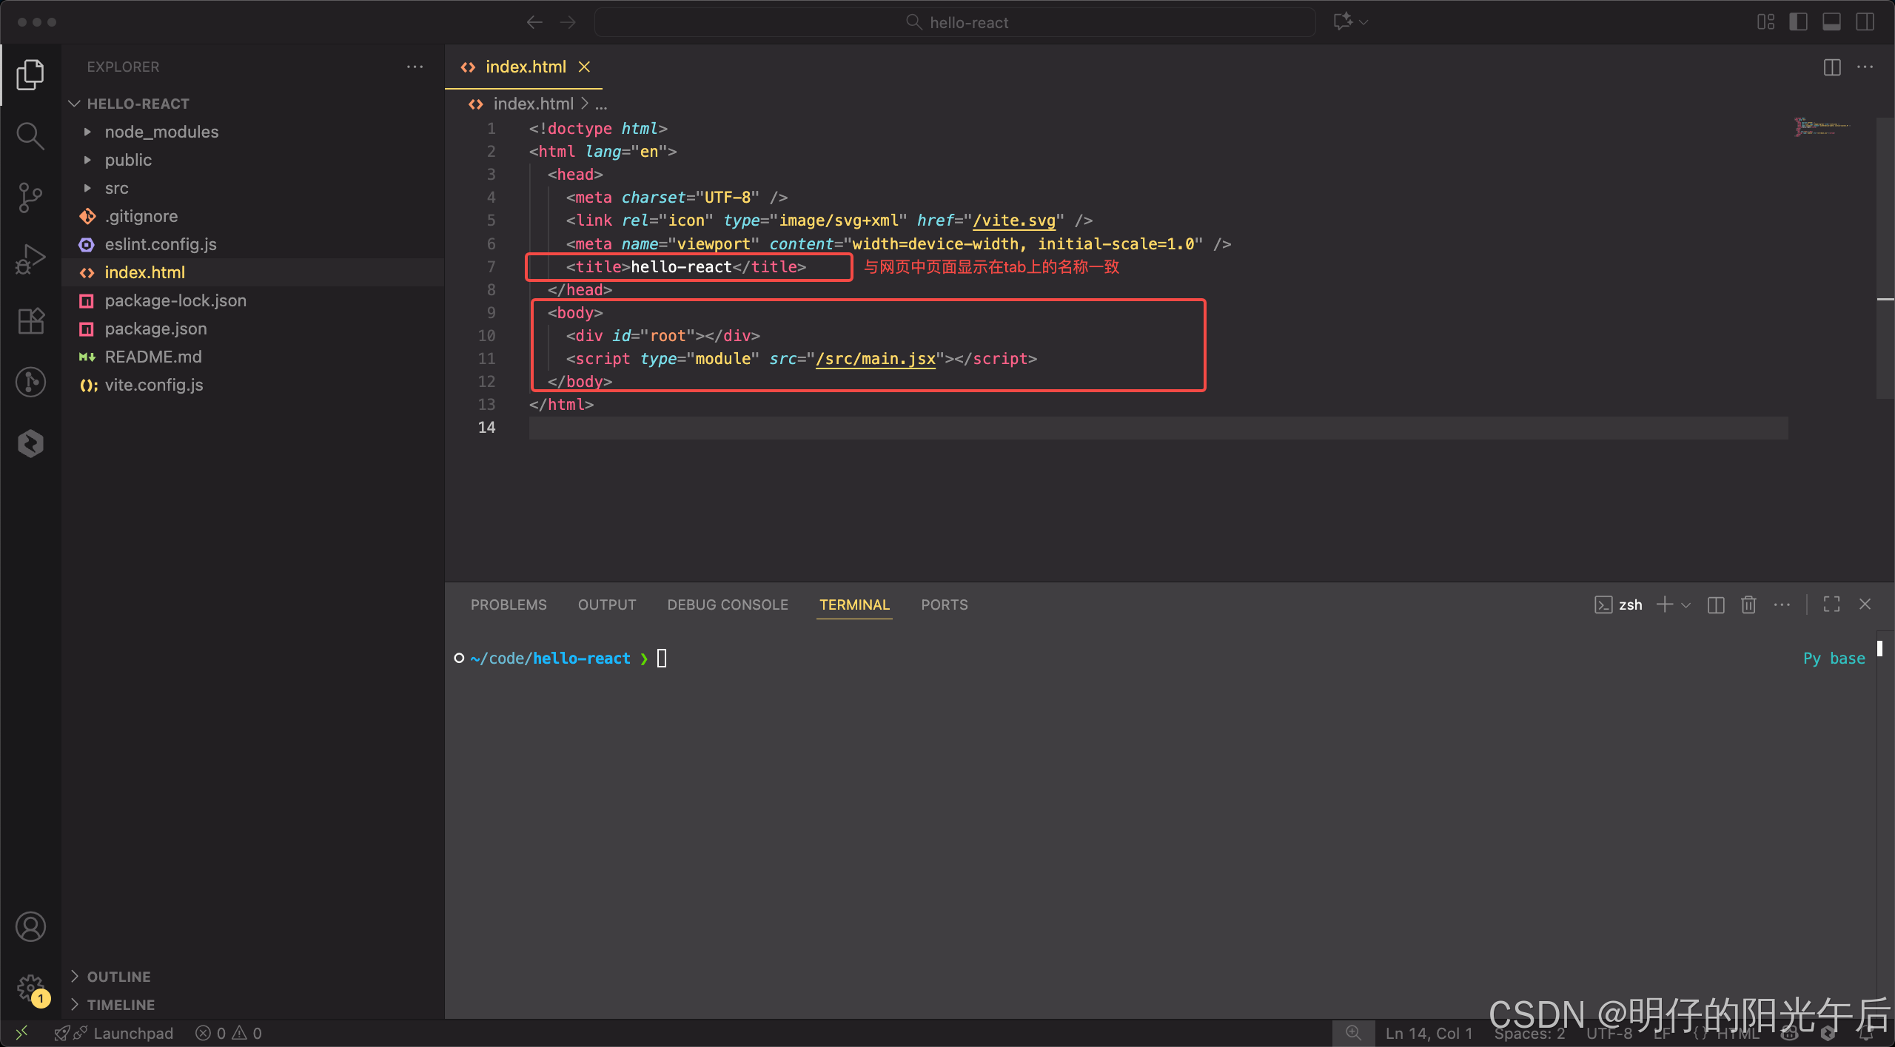Viewport: 1895px width, 1047px height.
Task: Toggle the secondary side bar
Action: coord(1865,22)
